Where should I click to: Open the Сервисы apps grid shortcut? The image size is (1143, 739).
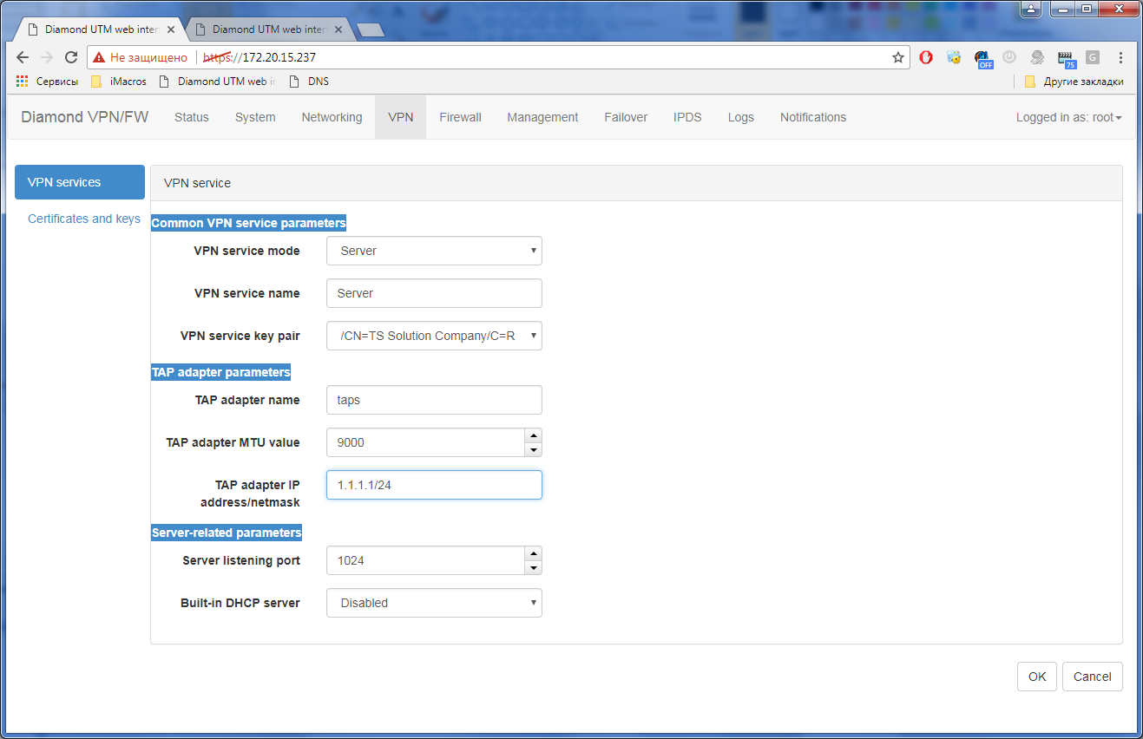(47, 82)
